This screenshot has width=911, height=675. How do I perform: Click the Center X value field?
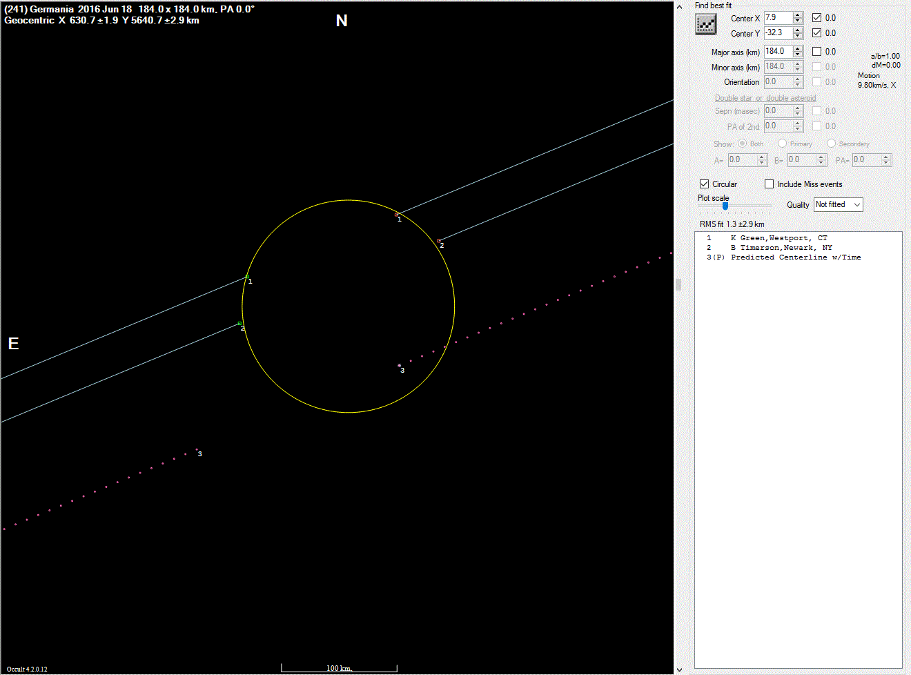coord(778,18)
